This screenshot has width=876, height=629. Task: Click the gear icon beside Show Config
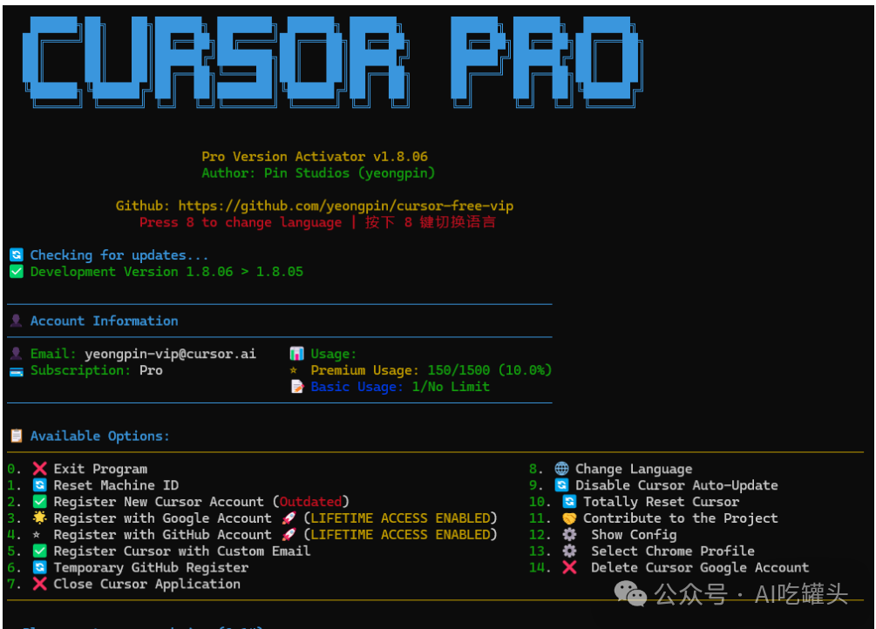pyautogui.click(x=569, y=535)
